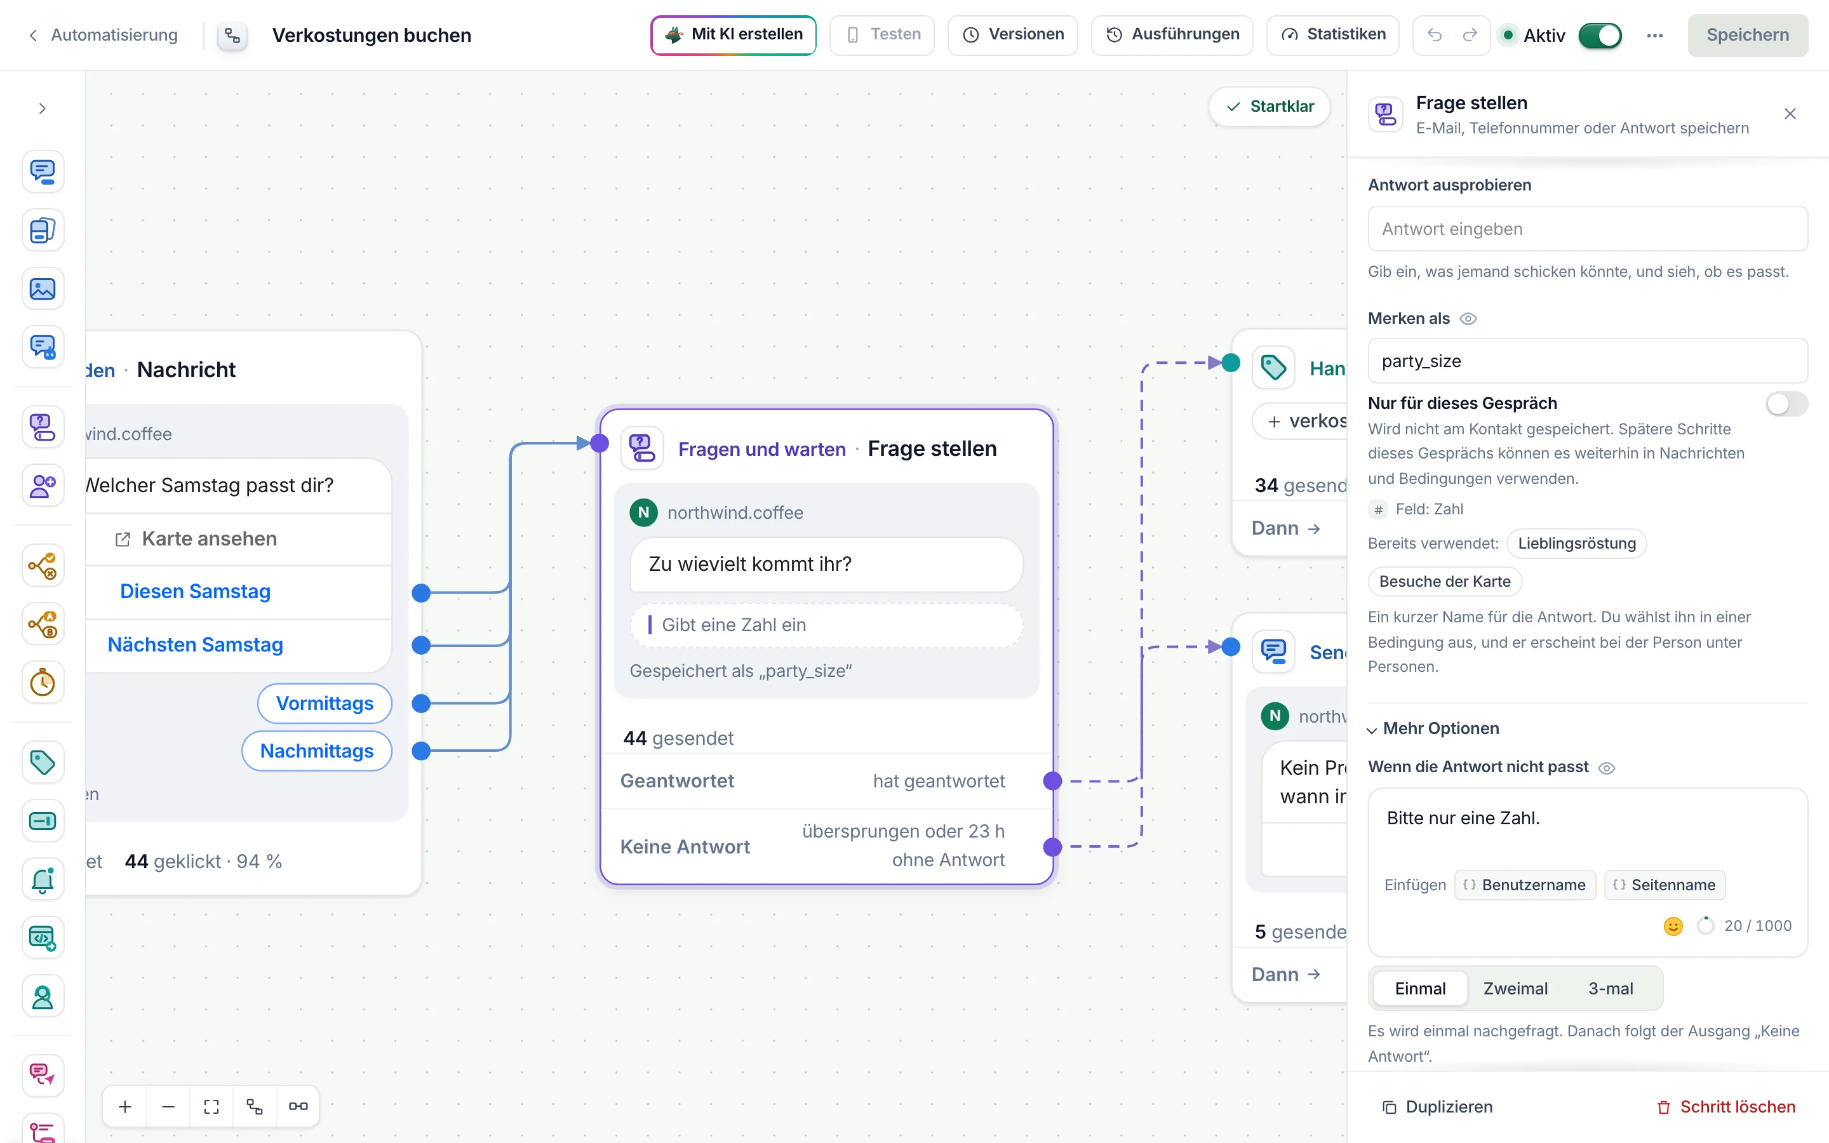Screen dimensions: 1829x1143
Task: Select the image block icon in sidebar
Action: (43, 289)
